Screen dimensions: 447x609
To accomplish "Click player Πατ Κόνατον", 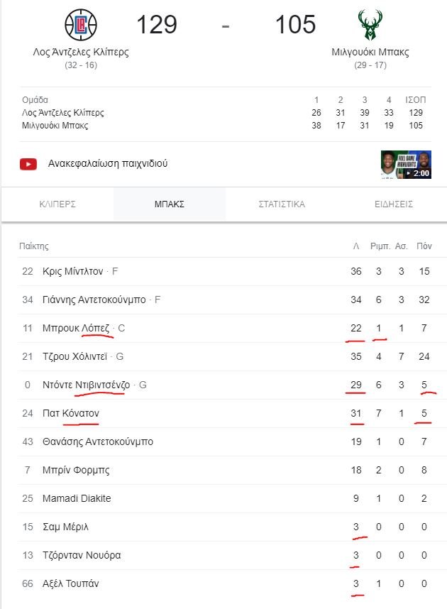I will coord(71,413).
